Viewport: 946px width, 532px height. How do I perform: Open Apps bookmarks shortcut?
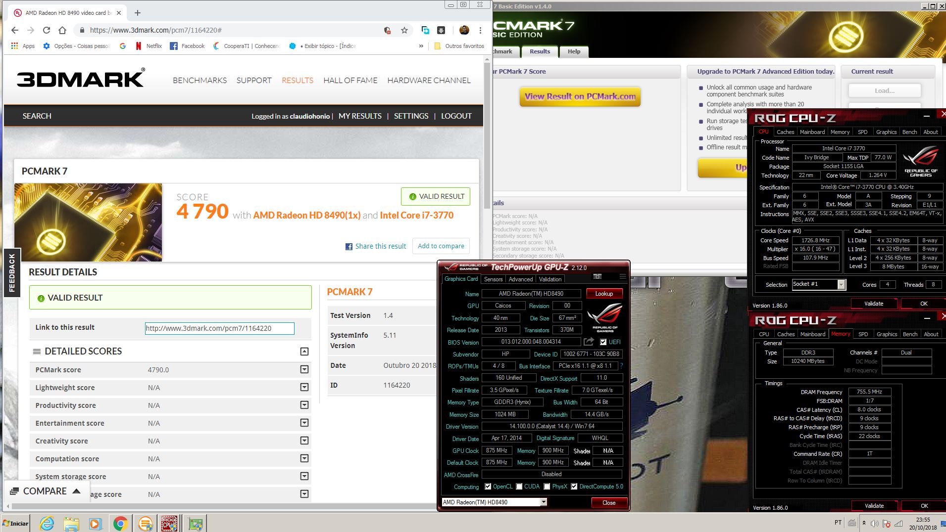pos(23,46)
